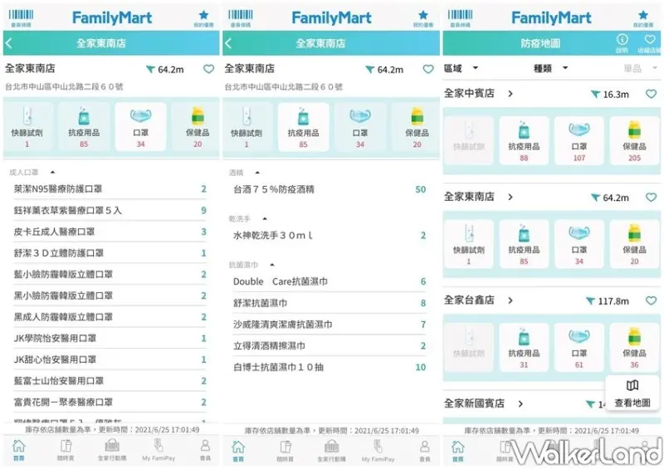Screen dimensions: 664x469
Task: Favorite 全家東南店 with heart on middle screen
Action: click(428, 69)
